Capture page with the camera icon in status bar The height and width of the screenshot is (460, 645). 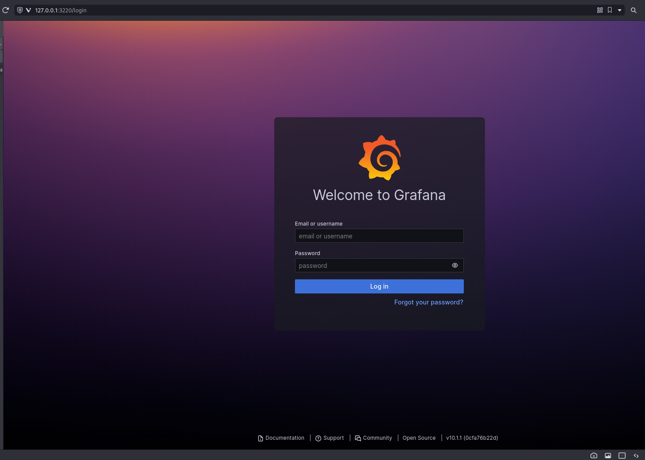point(594,456)
